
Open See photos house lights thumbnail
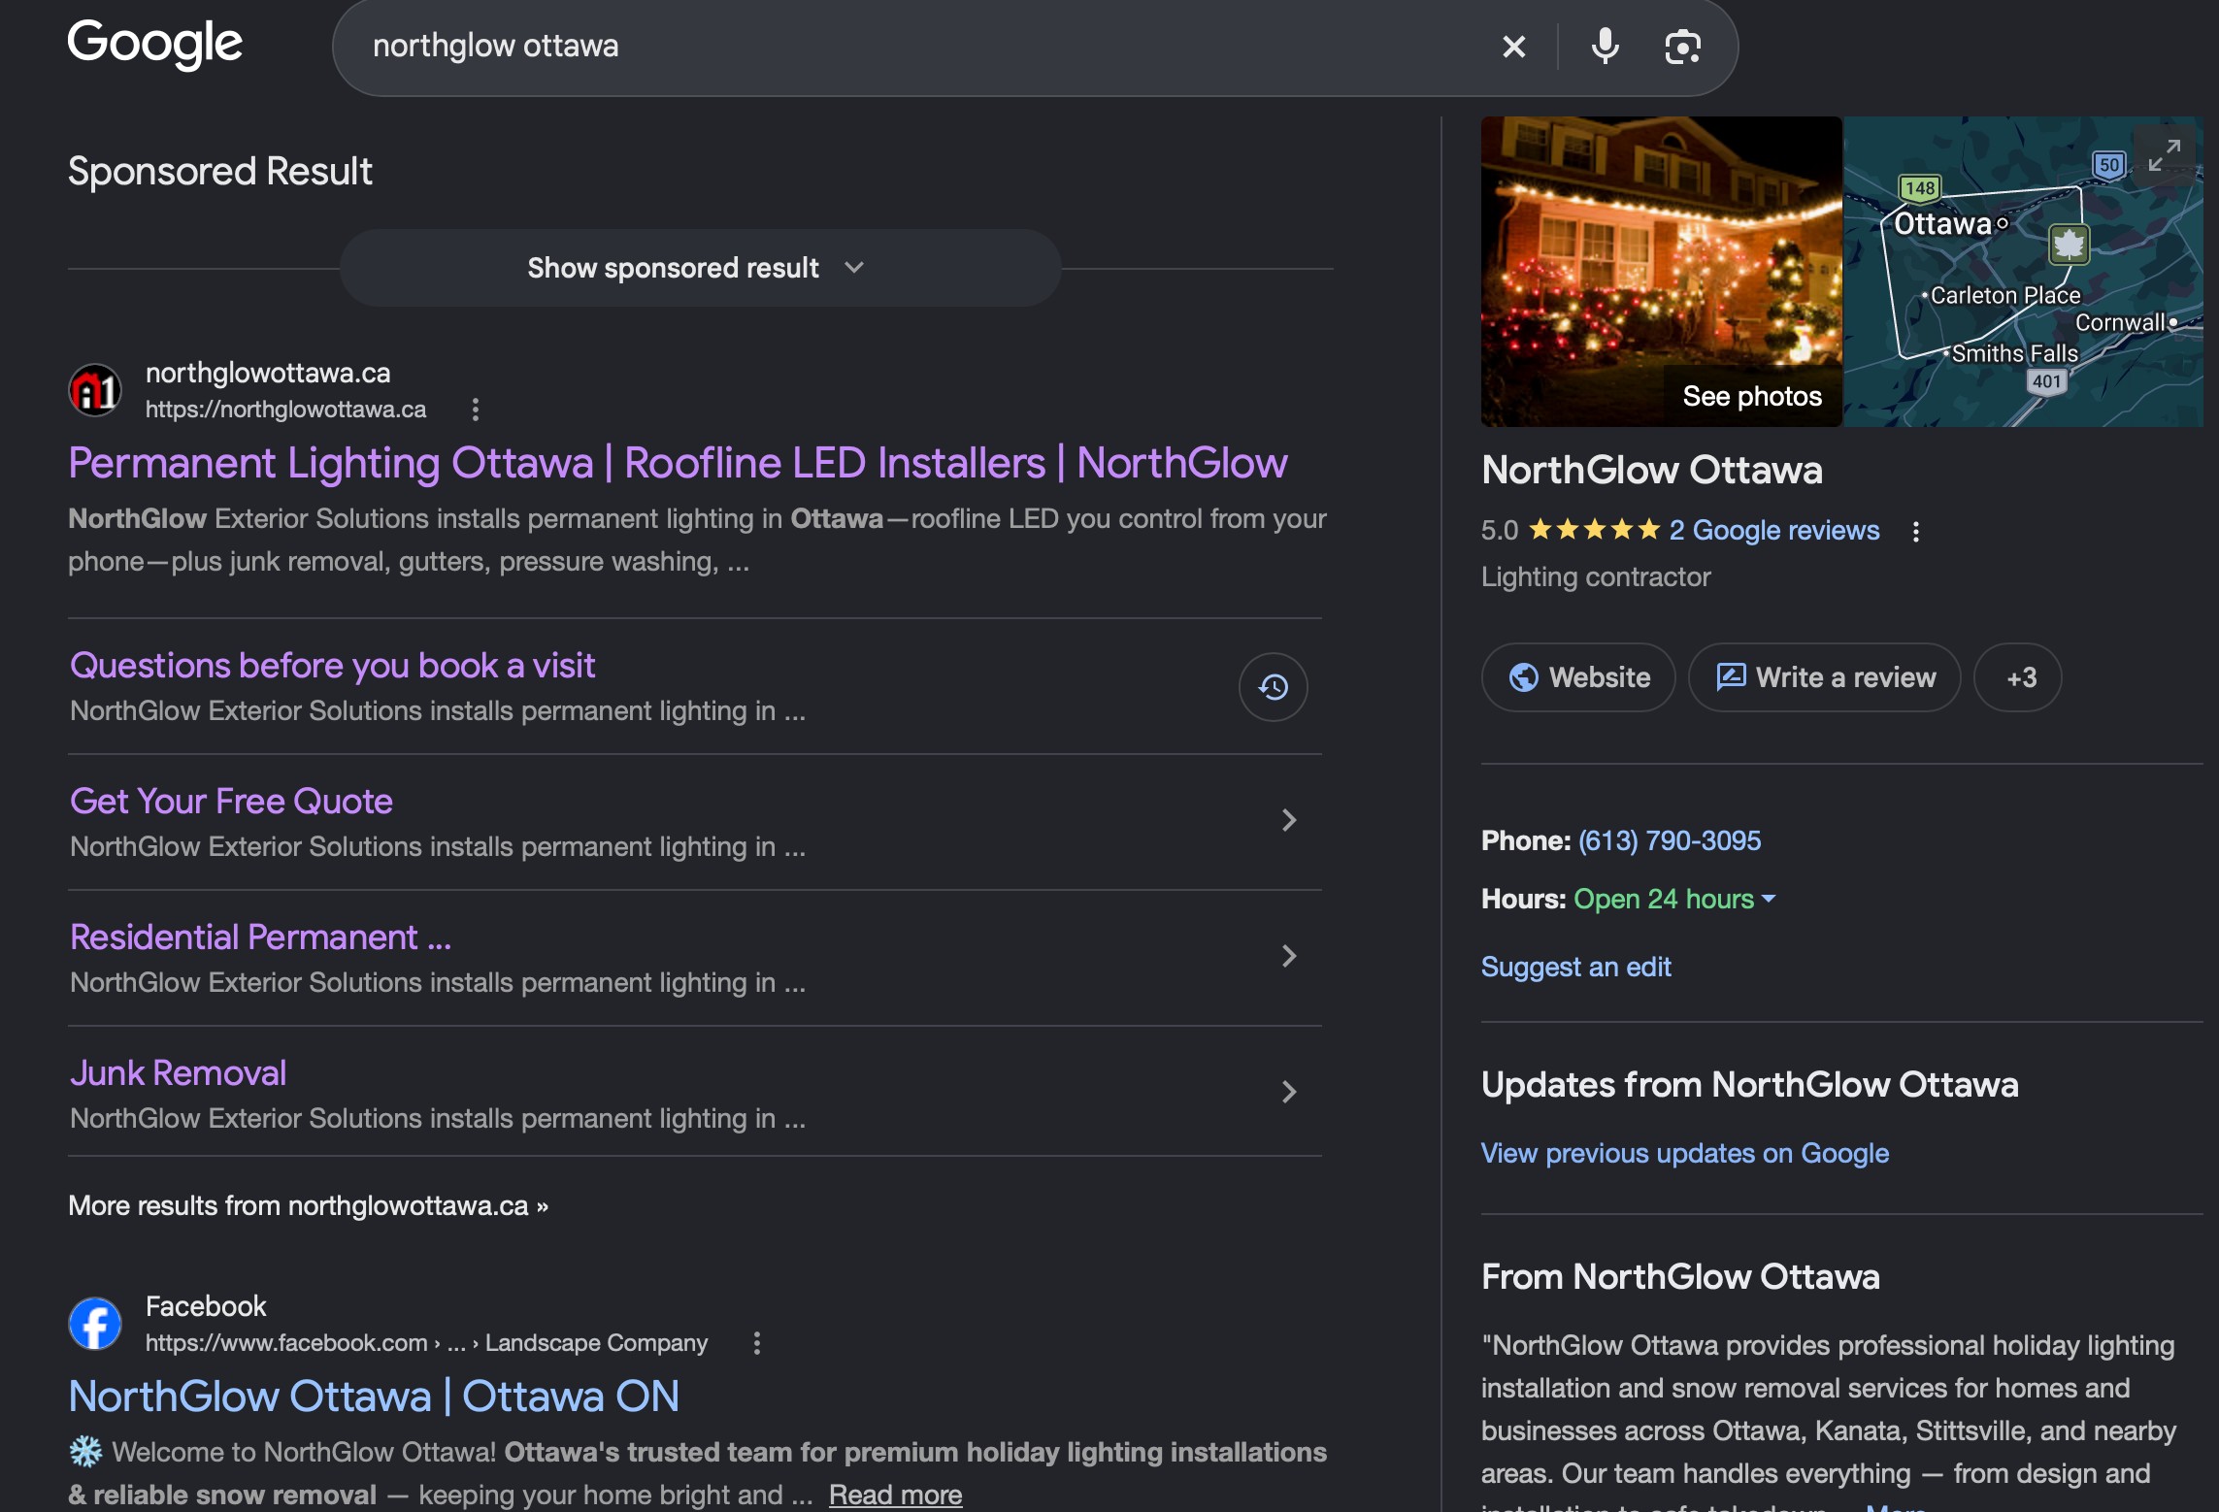[1661, 272]
